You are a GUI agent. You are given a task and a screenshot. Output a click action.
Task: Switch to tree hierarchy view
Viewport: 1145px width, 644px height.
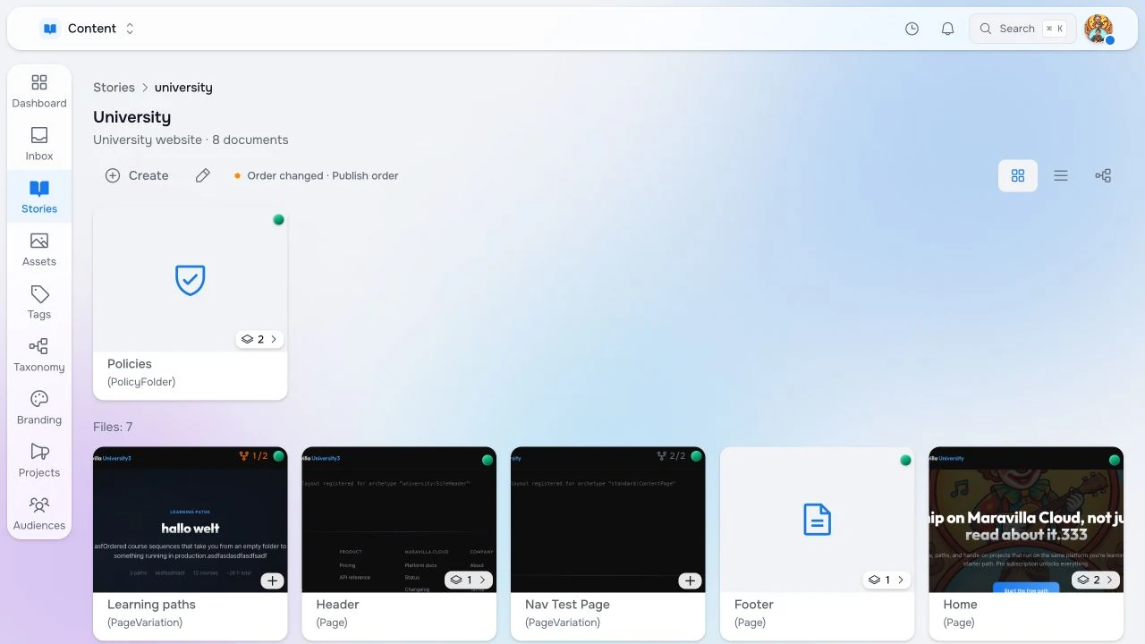[x=1103, y=175]
